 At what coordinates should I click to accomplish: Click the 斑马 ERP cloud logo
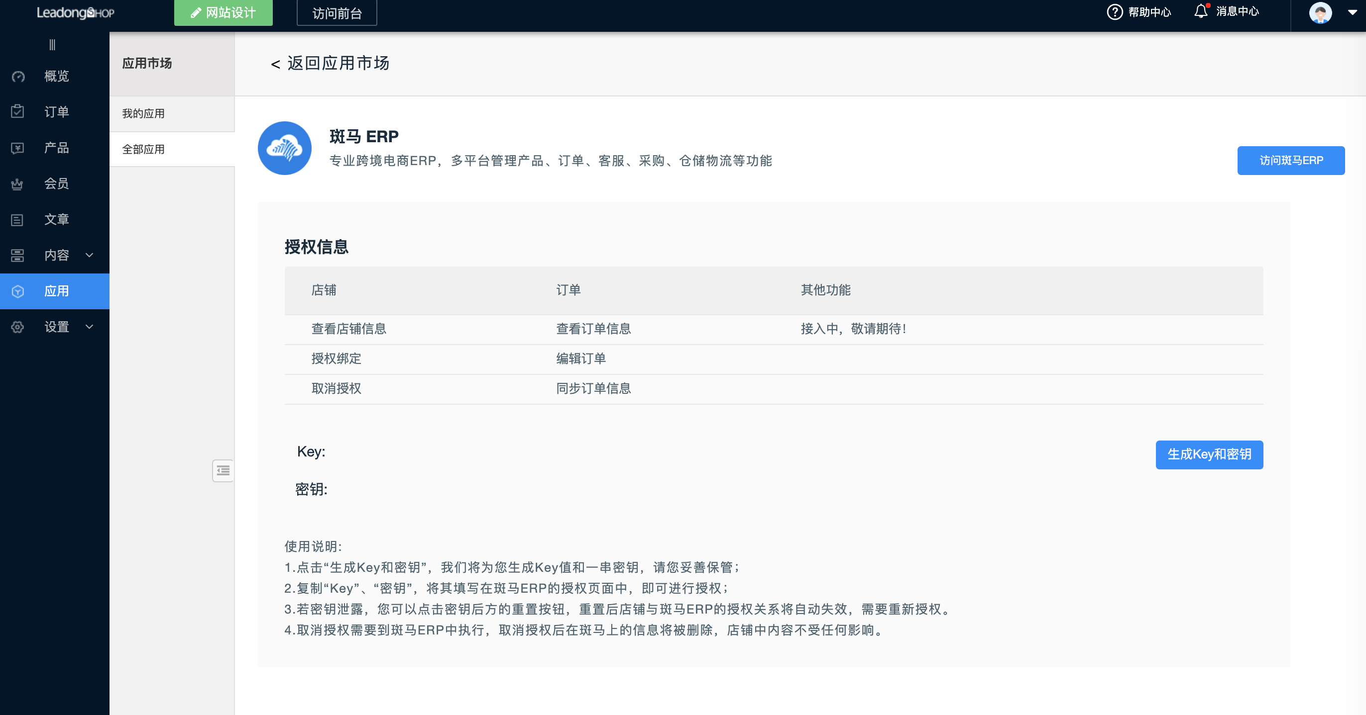[x=284, y=148]
